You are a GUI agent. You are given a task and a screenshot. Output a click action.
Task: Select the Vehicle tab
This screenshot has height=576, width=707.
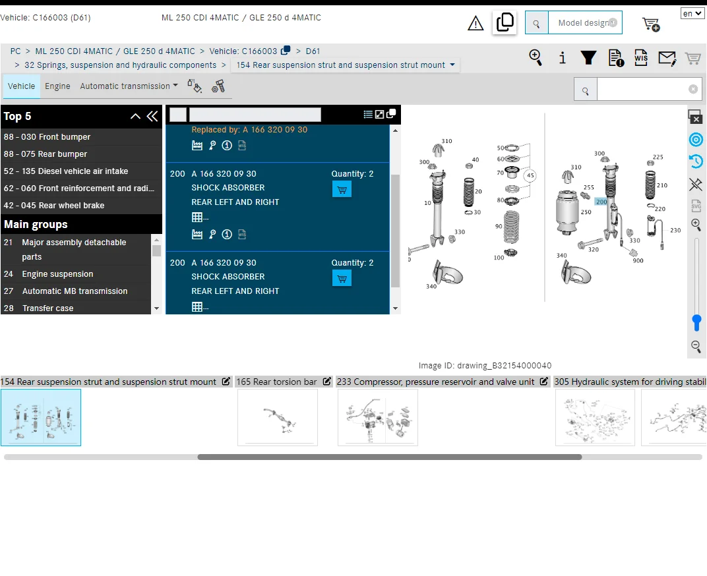tap(21, 86)
